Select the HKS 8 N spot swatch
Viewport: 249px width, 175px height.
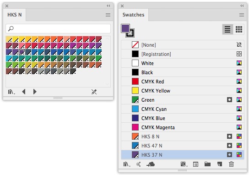click(x=183, y=137)
